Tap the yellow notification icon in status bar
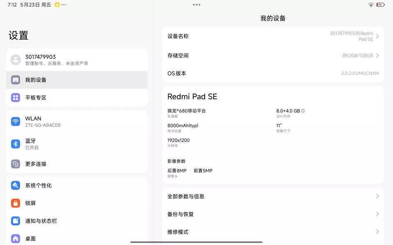The height and width of the screenshot is (245, 393). pos(57,4)
